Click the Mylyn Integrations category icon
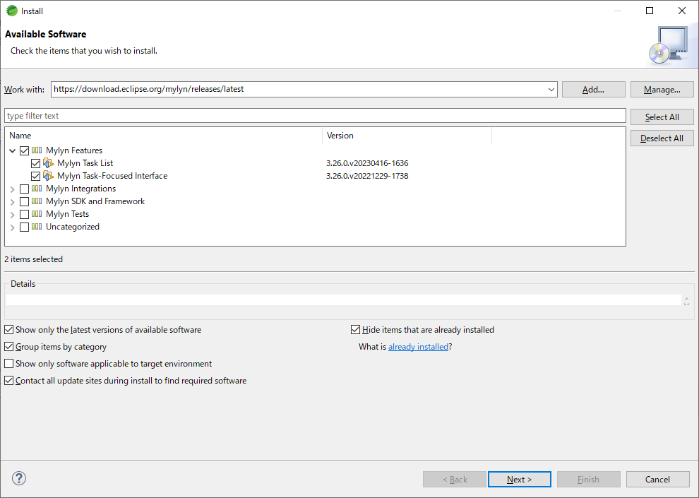Screen dimensions: 699x498 pyautogui.click(x=37, y=189)
